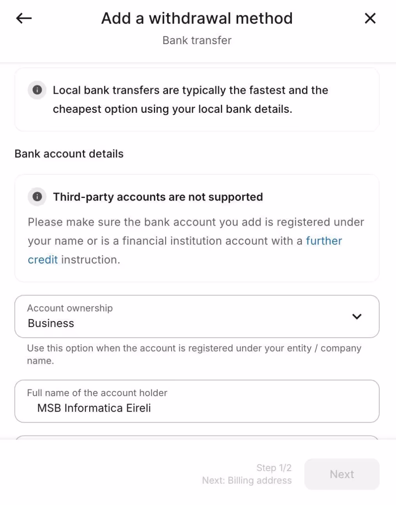The height and width of the screenshot is (505, 396).
Task: Go back using the left arrow icon
Action: tap(24, 18)
